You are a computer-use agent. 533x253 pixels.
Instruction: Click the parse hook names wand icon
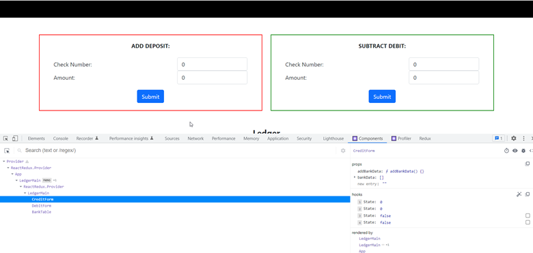tap(519, 194)
